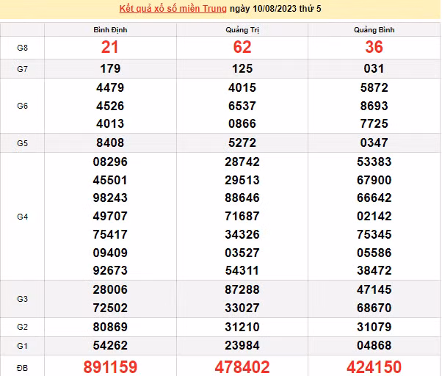Image resolution: width=442 pixels, height=376 pixels.
Task: Select the G1 row label
Action: [22, 345]
